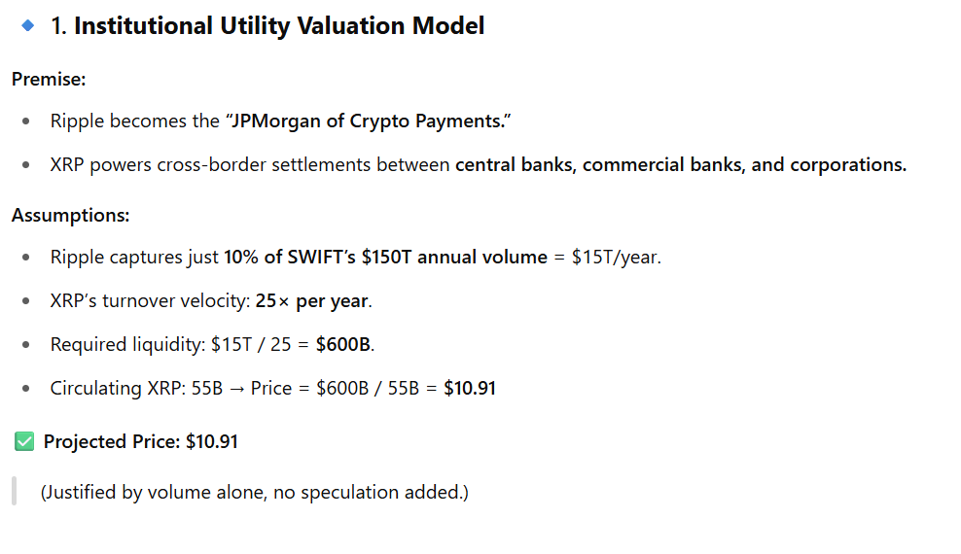Click the bullet before 'Required liquidity'
This screenshot has height=554, width=961.
[27, 345]
